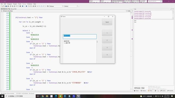Click the button labeled 2 in the Form

(107, 40)
